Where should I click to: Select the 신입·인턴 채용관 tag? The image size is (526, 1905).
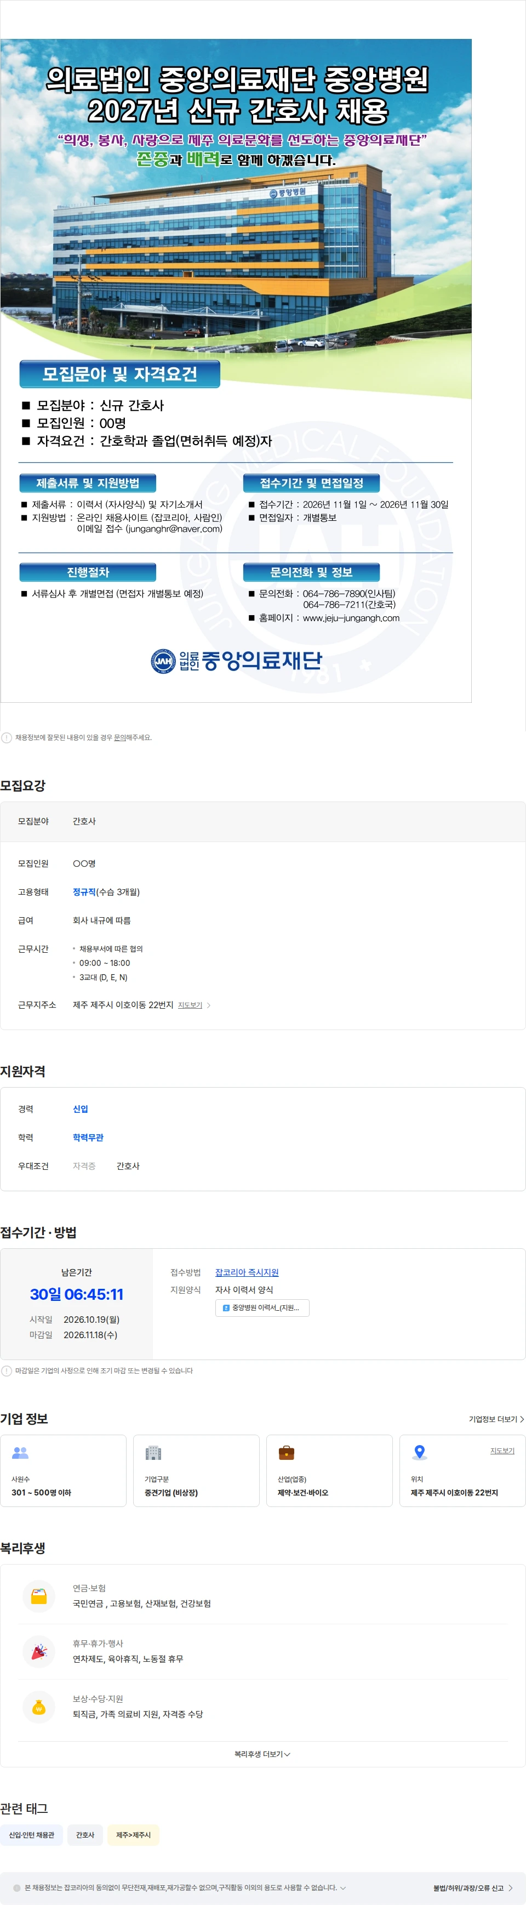tap(31, 1835)
